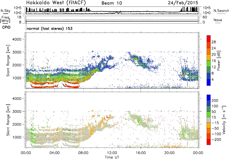Click the "20" value on the power colorbar
This screenshot has width=229, height=159.
[214, 55]
